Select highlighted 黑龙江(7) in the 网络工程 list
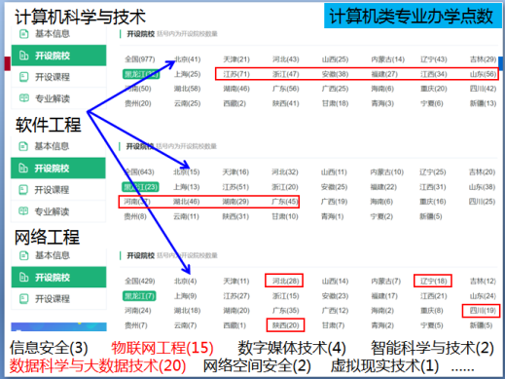The height and width of the screenshot is (379, 505). (139, 296)
